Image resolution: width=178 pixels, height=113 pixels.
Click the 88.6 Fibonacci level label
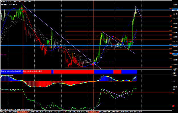pos(171,35)
